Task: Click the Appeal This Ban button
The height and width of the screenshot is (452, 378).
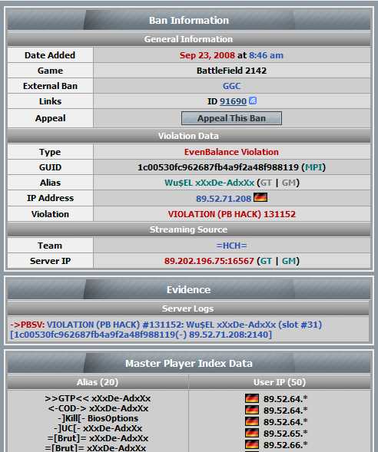Action: (x=231, y=118)
